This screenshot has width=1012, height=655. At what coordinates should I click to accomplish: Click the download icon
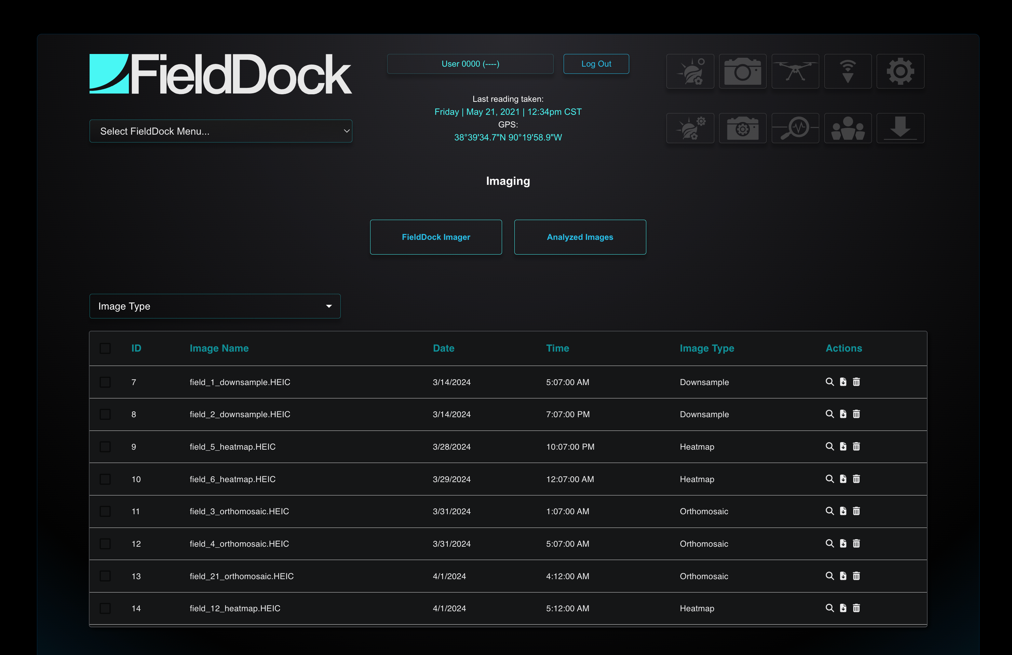point(901,127)
